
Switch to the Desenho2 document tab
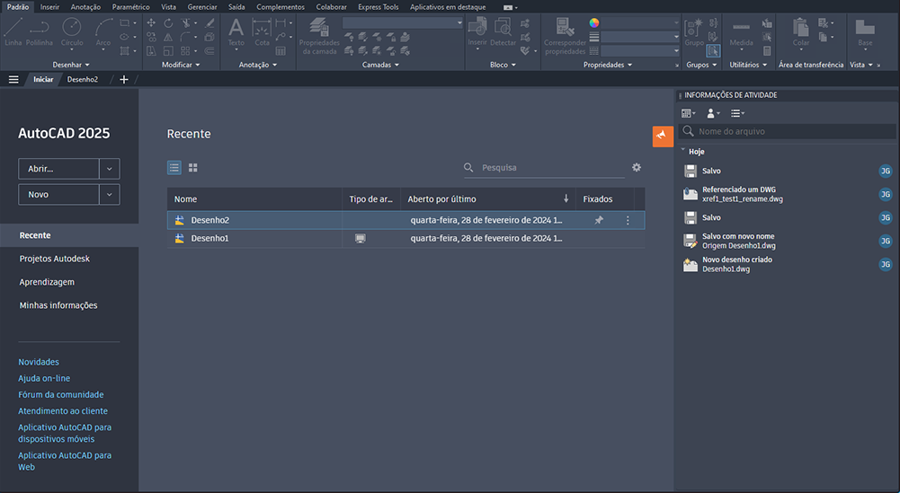[83, 79]
